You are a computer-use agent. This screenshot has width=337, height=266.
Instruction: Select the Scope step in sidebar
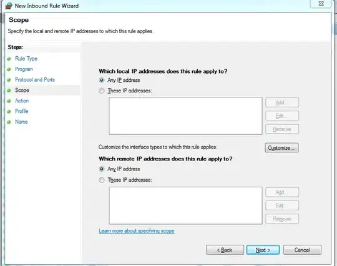coord(22,90)
